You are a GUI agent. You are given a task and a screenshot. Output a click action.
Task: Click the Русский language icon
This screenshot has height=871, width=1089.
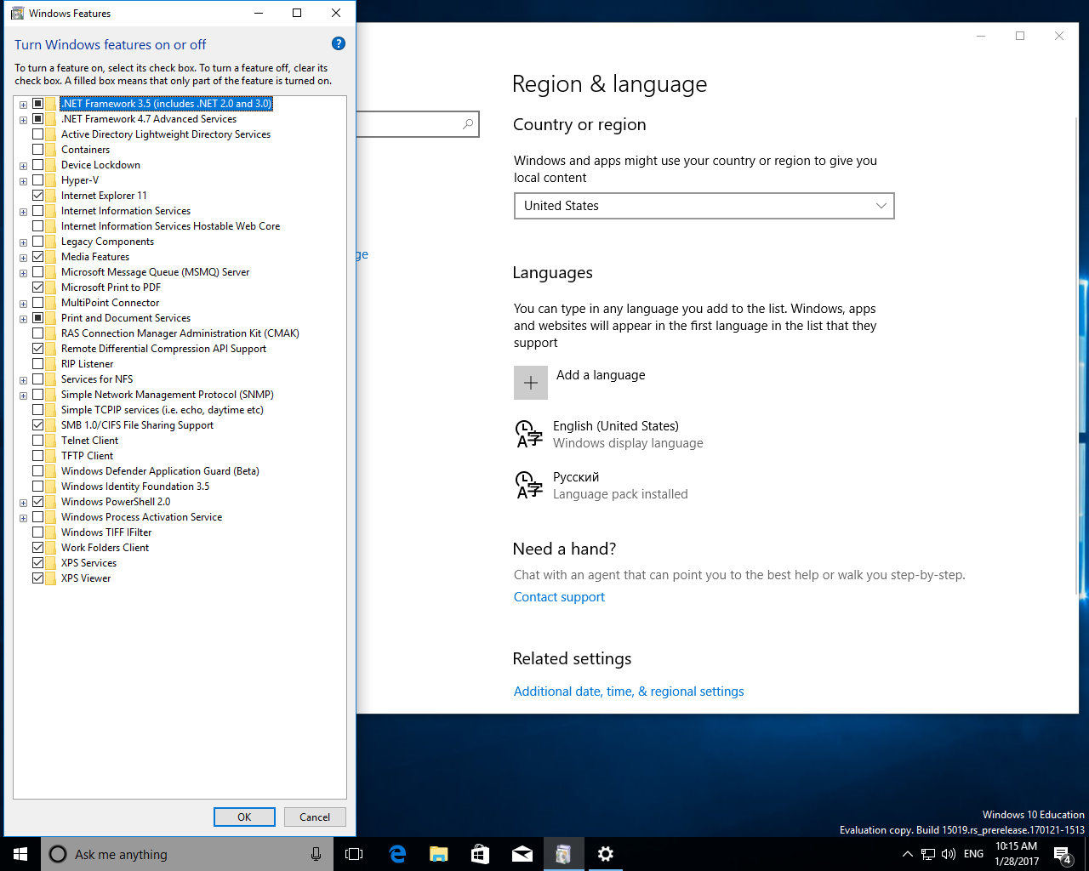[529, 485]
